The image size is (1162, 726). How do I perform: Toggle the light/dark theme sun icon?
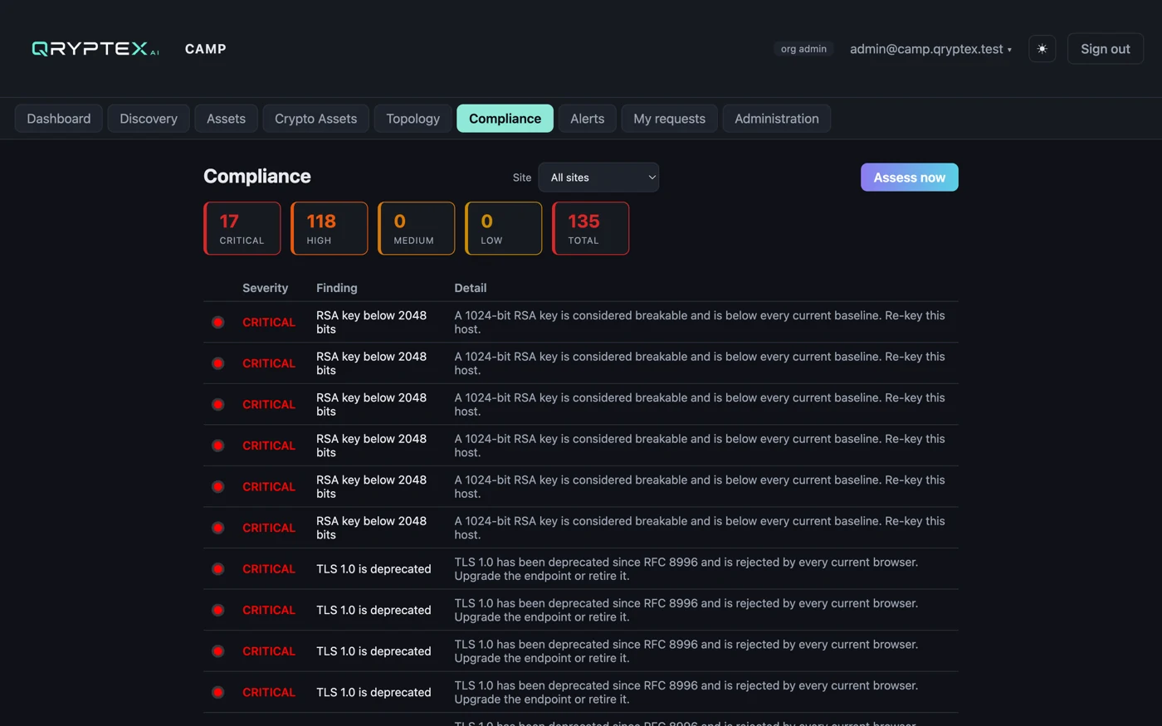pos(1042,49)
